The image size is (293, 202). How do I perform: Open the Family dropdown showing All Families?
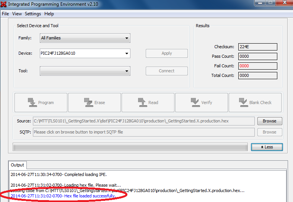(85, 38)
